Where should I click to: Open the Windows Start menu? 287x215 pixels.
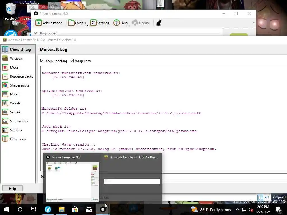pos(7,209)
